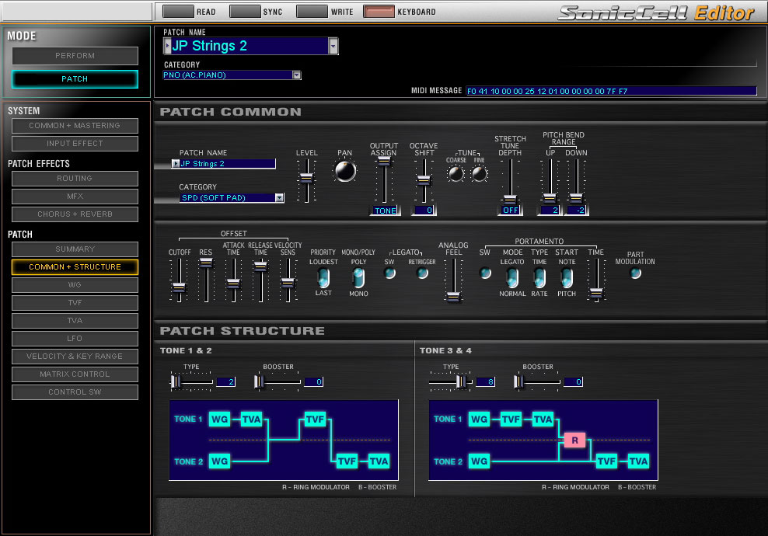
Task: Click the Coarse tune knob
Action: click(456, 174)
